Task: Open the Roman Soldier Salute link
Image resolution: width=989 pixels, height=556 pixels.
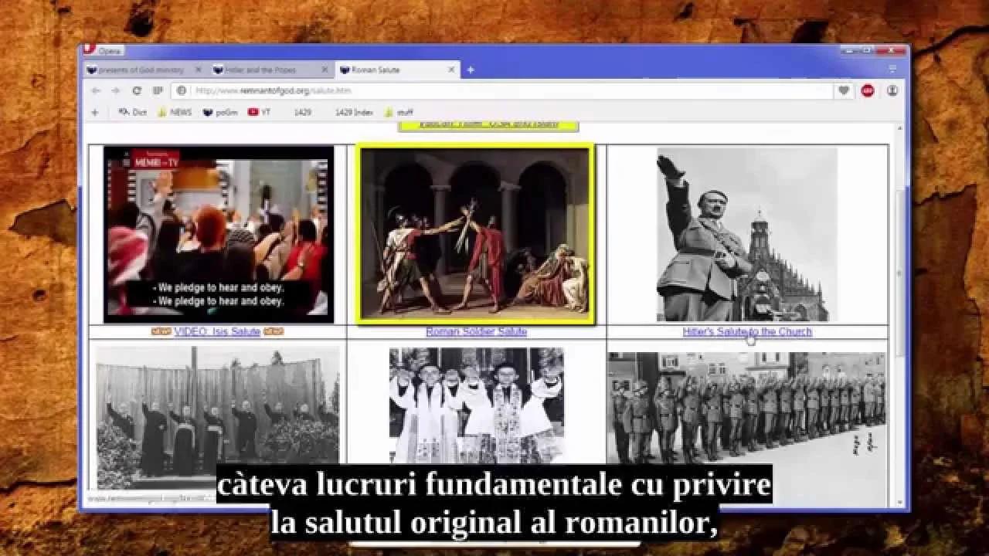Action: tap(476, 332)
